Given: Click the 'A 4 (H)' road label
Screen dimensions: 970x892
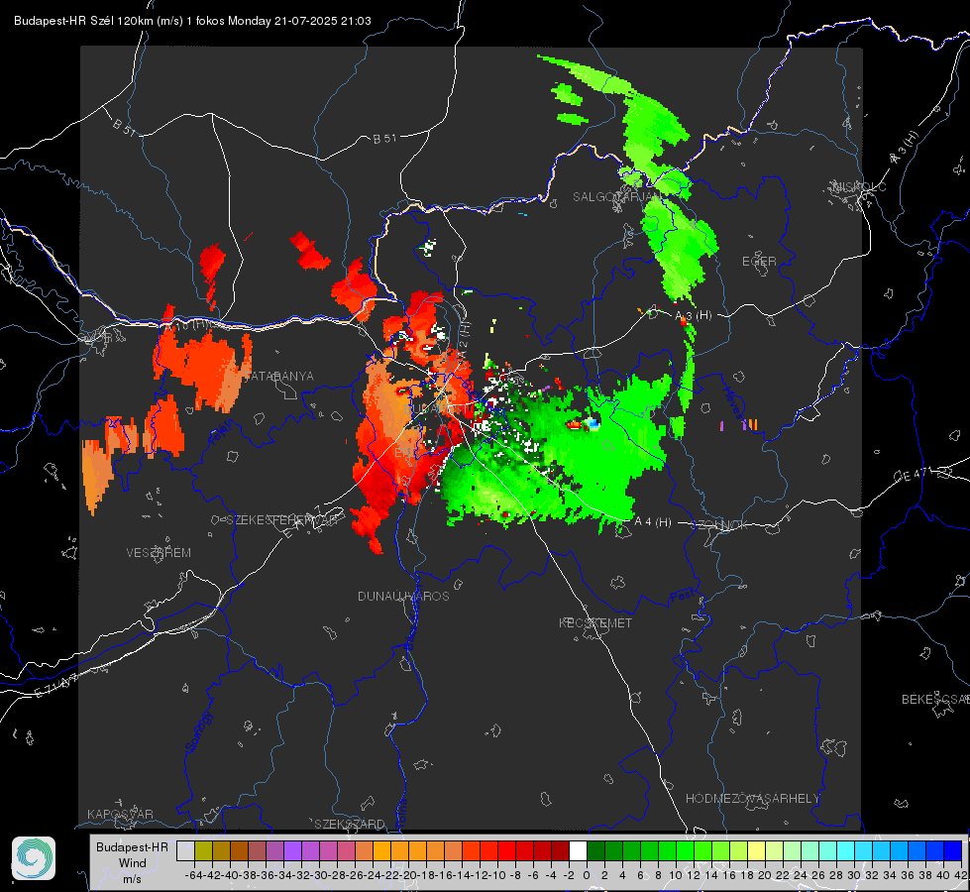Looking at the screenshot, I should [653, 522].
